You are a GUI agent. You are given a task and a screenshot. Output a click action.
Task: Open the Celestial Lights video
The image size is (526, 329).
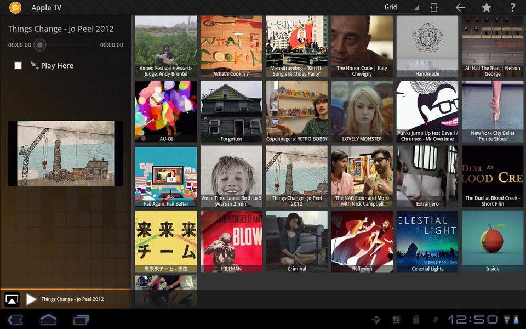[427, 241]
